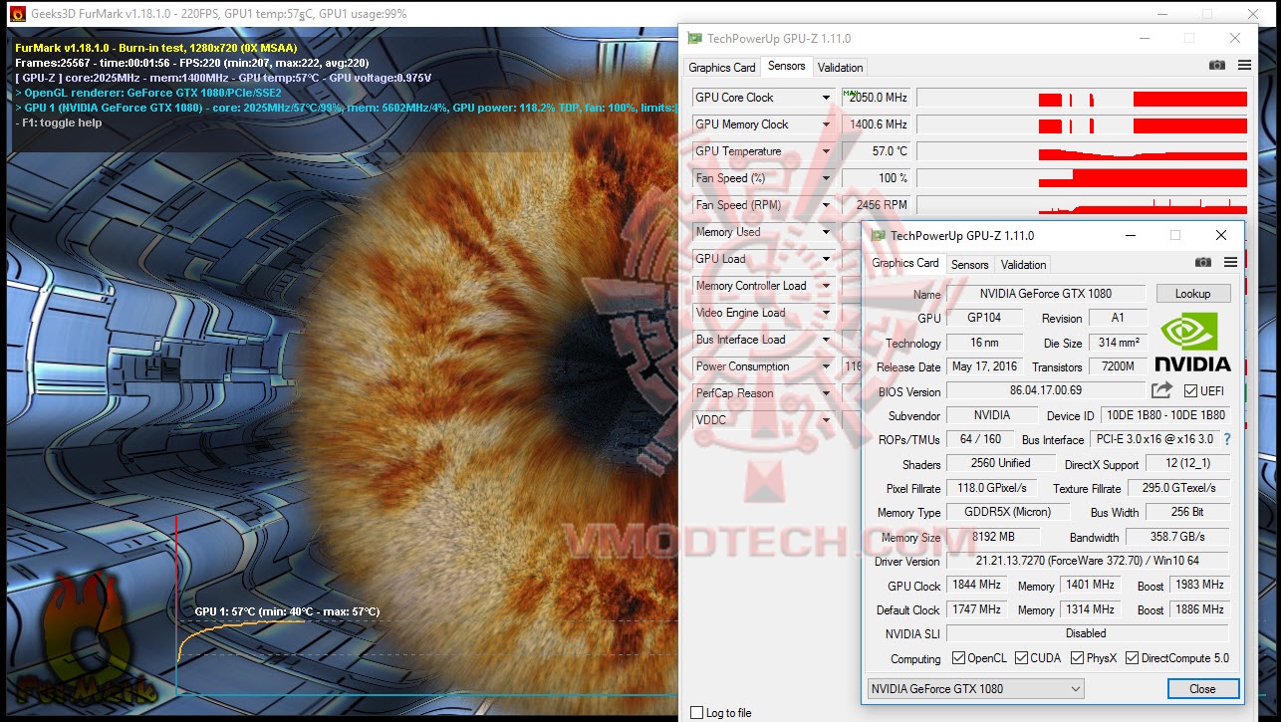Select the Graphics Card tab in the back Sensors window
The image size is (1281, 722).
(722, 68)
